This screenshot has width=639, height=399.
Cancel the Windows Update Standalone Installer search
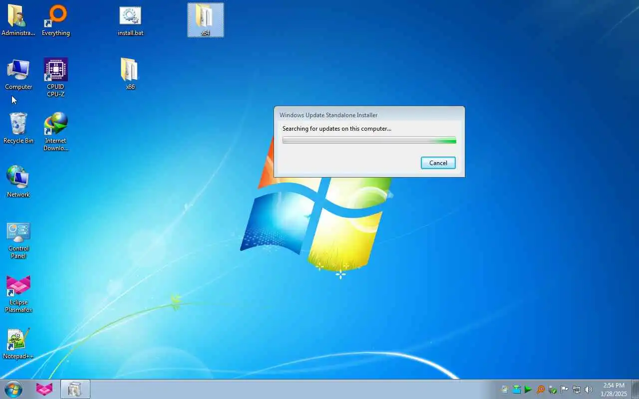[438, 163]
